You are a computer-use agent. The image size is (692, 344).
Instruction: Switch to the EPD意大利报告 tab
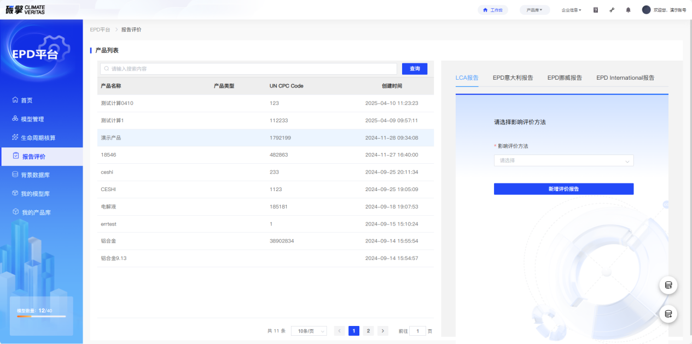pyautogui.click(x=513, y=78)
